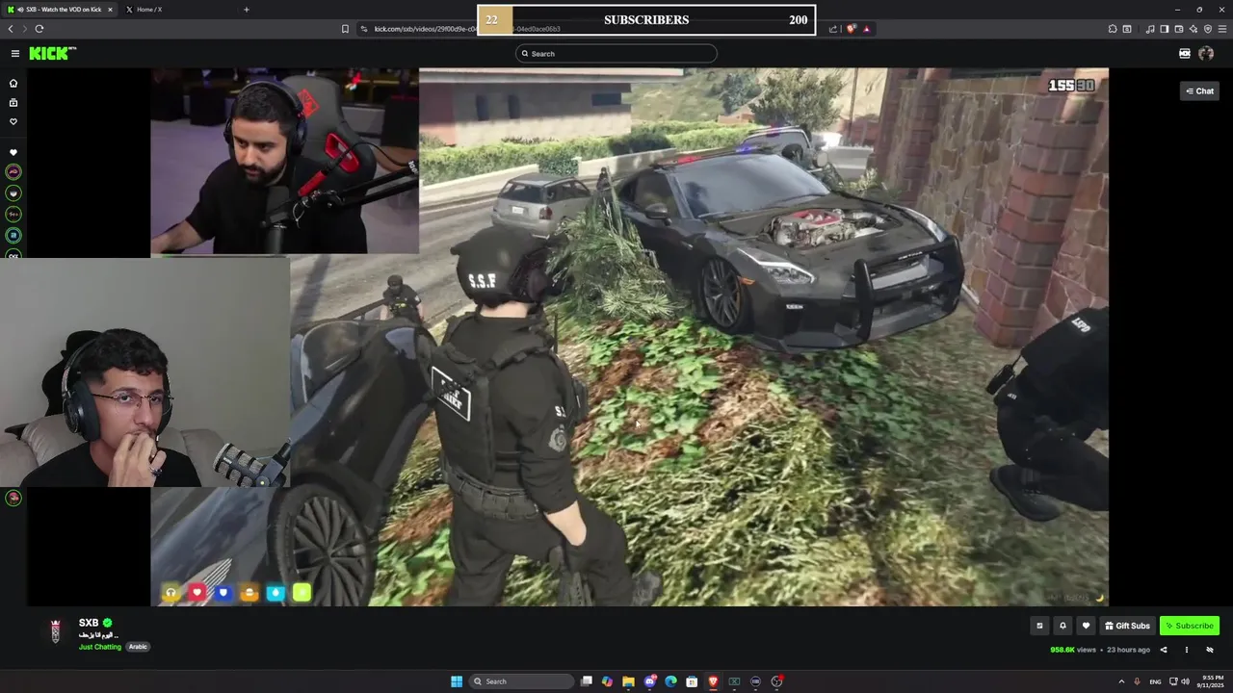
Task: Go back in the browser
Action: tap(11, 29)
